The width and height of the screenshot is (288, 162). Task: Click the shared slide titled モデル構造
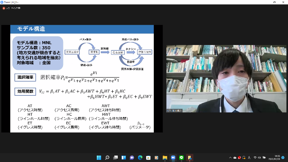pos(82,78)
